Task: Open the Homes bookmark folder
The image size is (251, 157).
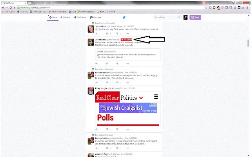Action: tap(101, 12)
